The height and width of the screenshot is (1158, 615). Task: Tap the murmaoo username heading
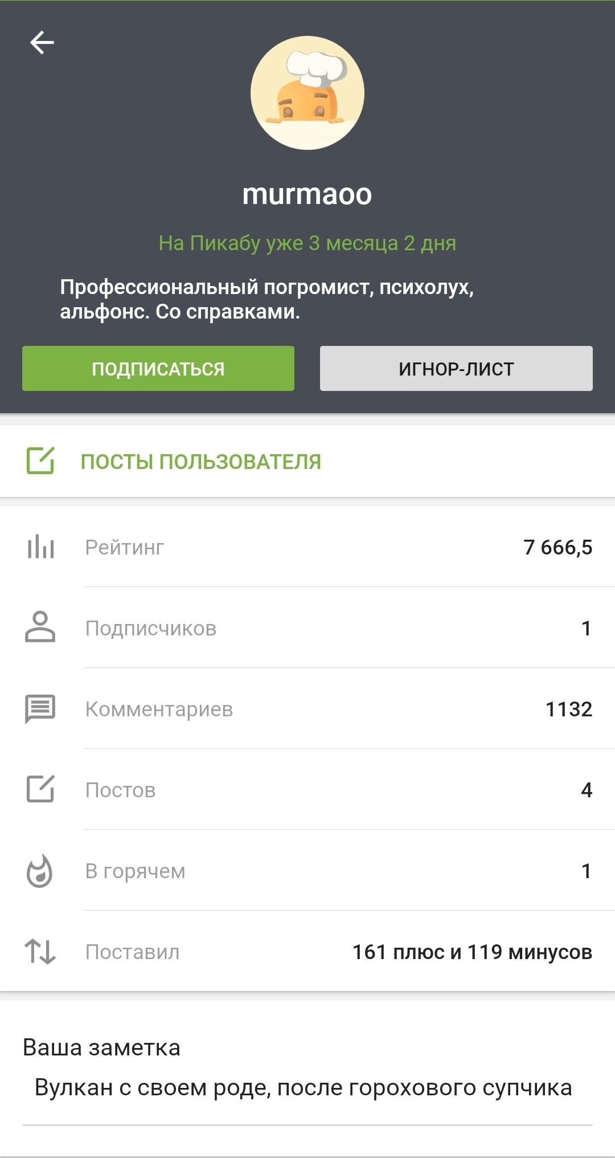(x=307, y=194)
